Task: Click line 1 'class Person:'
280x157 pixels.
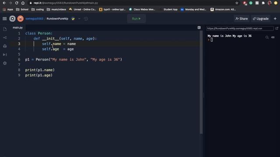Action: pyautogui.click(x=39, y=33)
